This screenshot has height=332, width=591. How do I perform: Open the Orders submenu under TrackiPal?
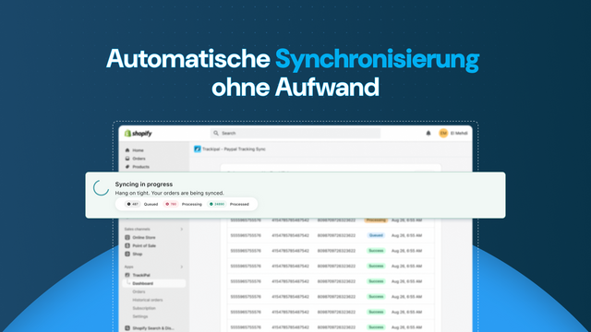click(x=139, y=291)
